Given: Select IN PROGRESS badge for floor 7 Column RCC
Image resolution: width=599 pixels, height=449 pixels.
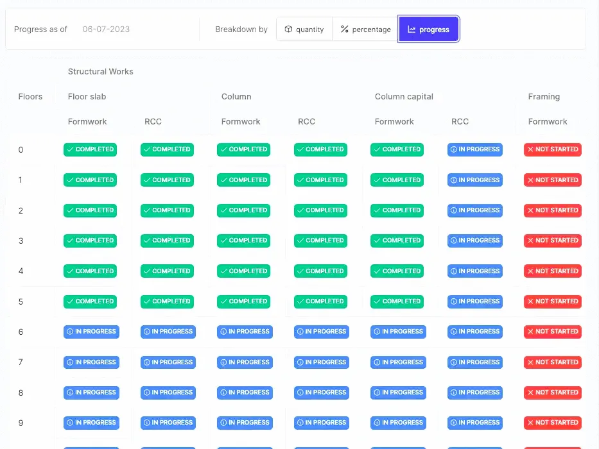Looking at the screenshot, I should pos(320,362).
